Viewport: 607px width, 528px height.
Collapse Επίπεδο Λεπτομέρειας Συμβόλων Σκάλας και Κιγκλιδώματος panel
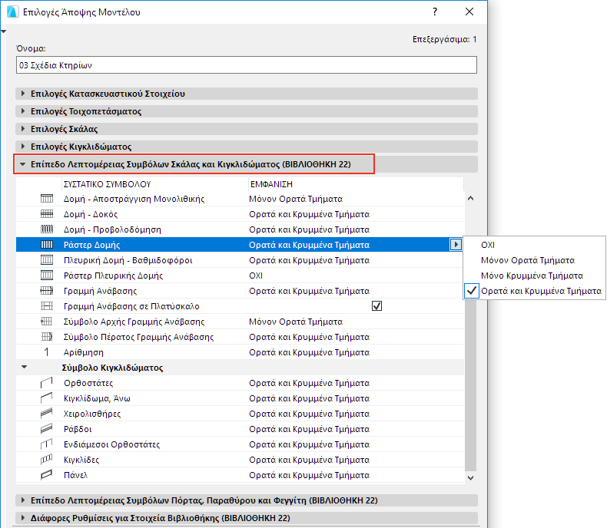[23, 164]
